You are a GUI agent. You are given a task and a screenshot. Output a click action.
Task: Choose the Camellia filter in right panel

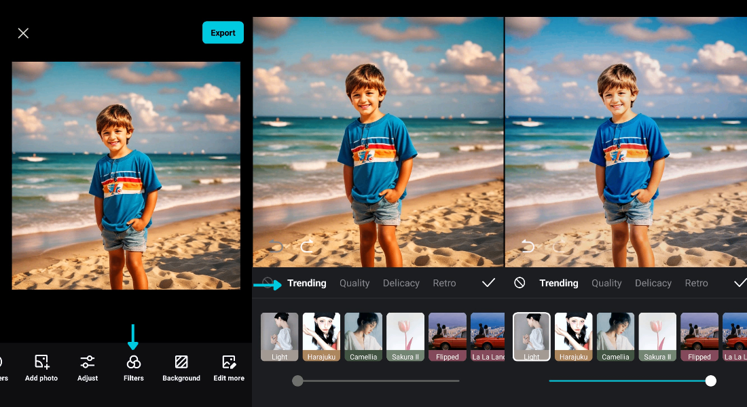(x=615, y=336)
